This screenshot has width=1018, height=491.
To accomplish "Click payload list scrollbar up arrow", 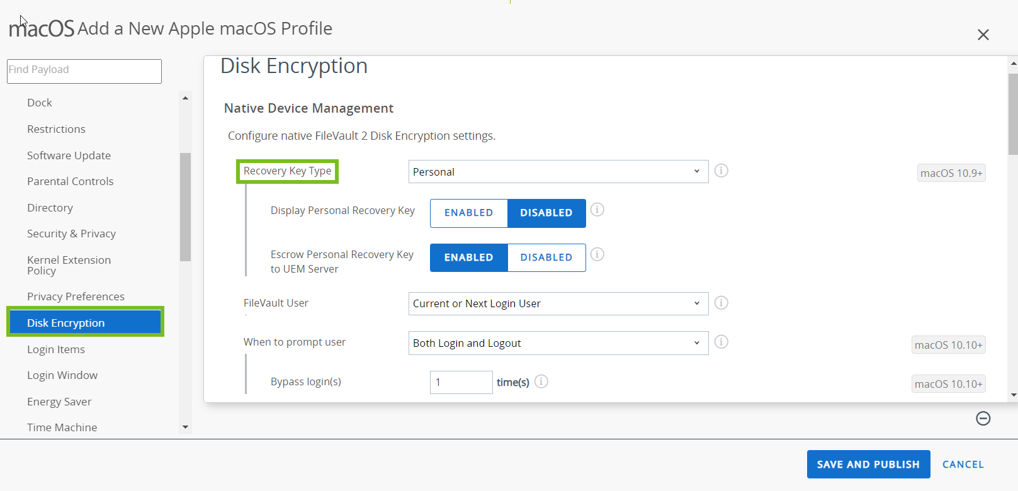I will (x=185, y=98).
